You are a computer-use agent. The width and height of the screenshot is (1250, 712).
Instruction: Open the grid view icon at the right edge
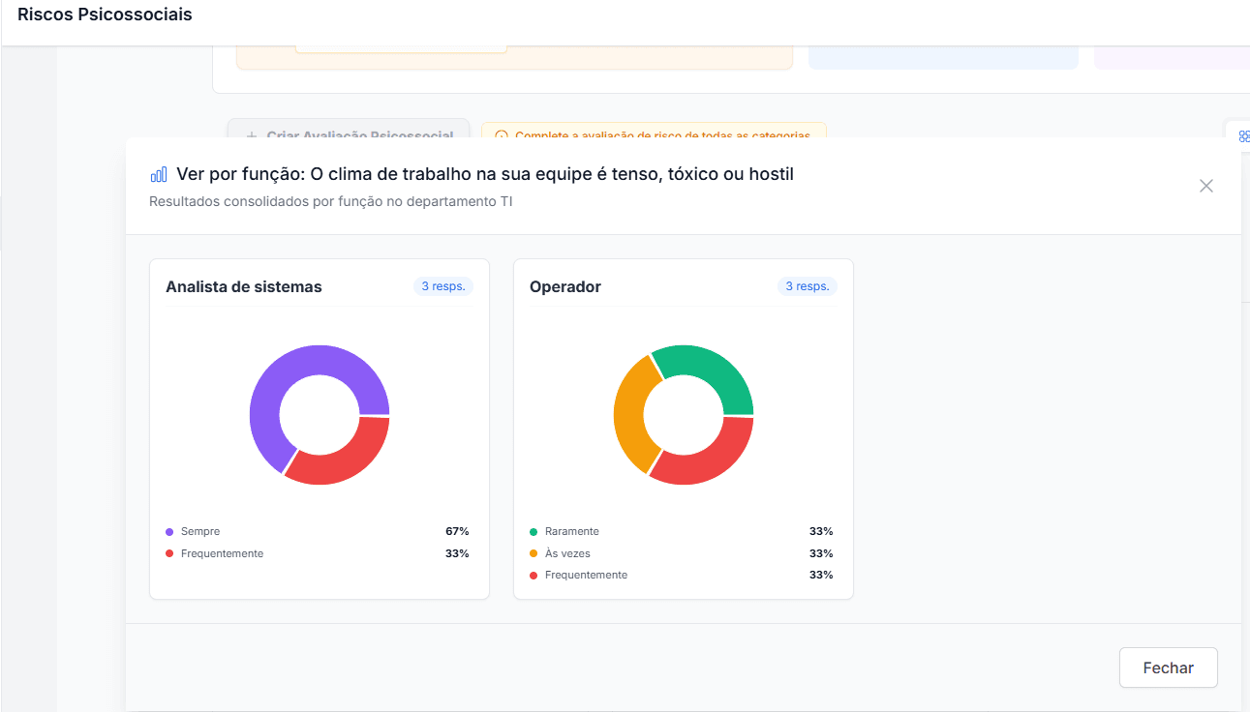pos(1244,136)
